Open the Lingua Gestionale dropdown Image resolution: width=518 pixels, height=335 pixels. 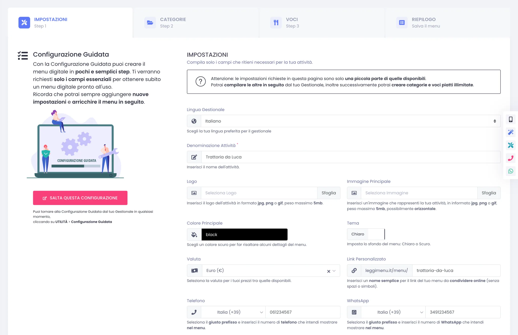351,121
